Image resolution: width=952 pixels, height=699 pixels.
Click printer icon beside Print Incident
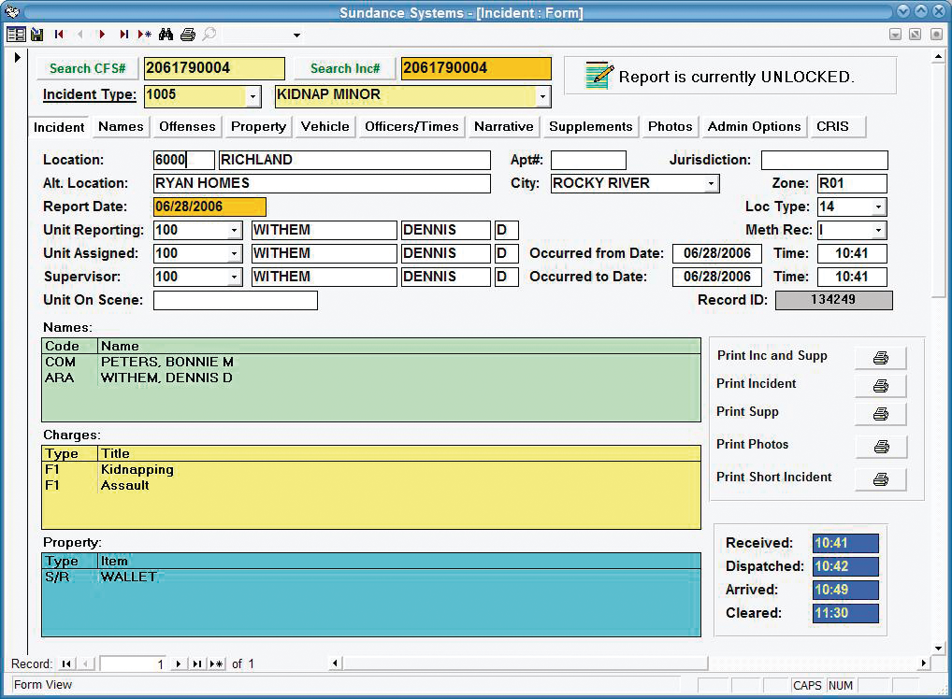880,385
